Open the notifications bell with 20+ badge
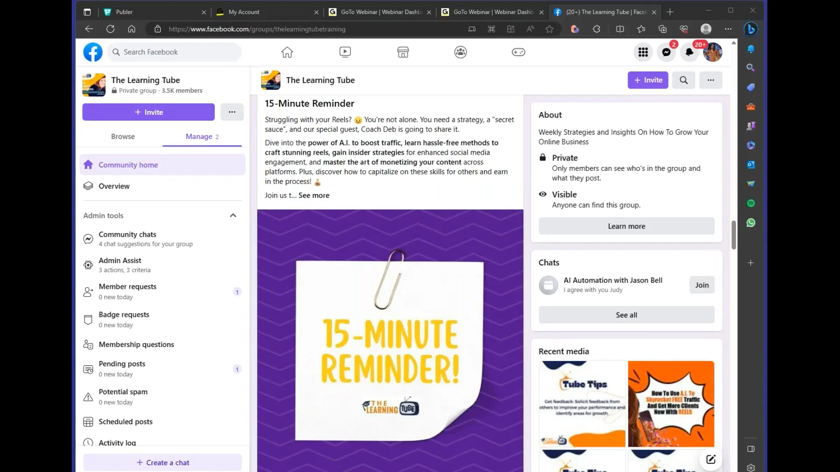 coord(689,52)
